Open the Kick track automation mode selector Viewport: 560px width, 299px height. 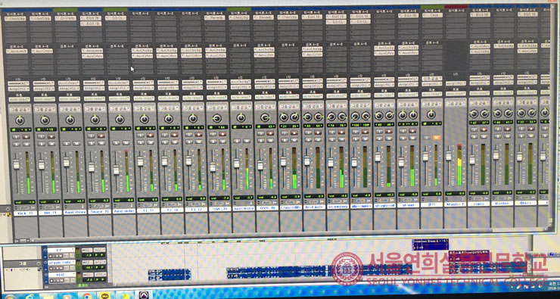pyautogui.click(x=20, y=99)
